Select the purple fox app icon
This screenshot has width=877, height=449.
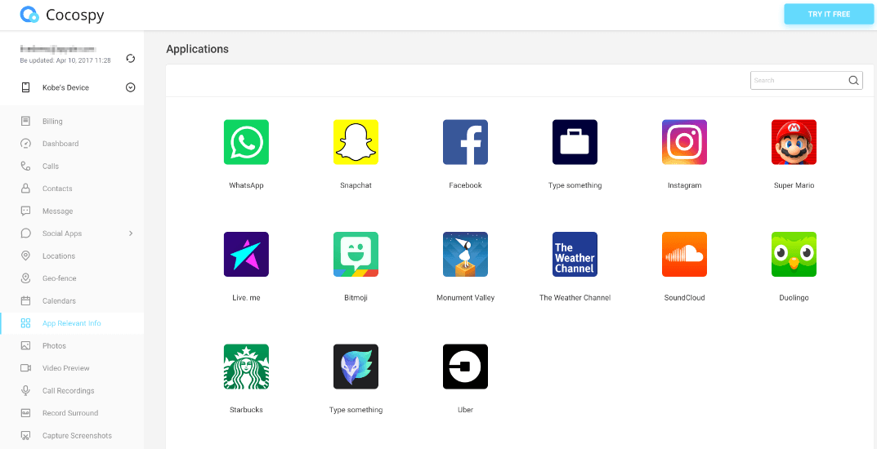pos(356,367)
